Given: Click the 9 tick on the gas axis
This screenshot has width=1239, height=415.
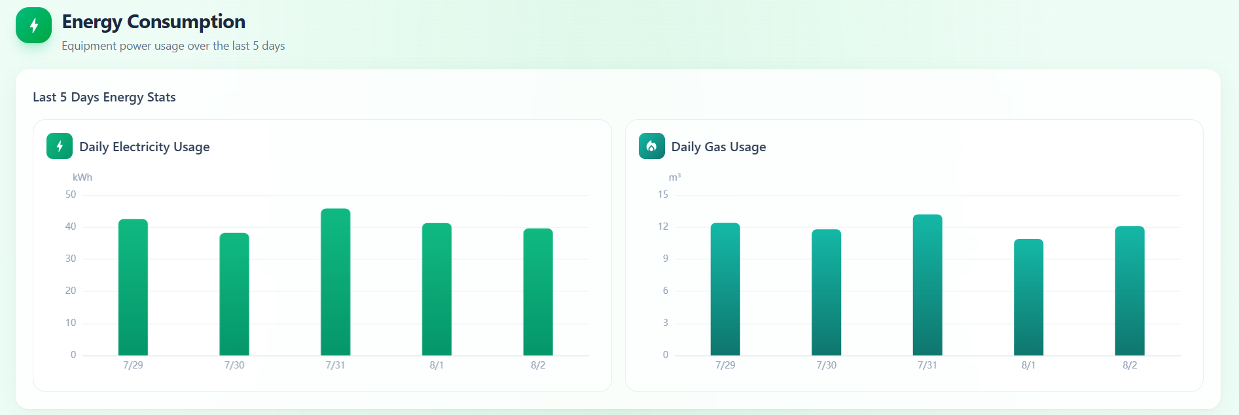Looking at the screenshot, I should pyautogui.click(x=666, y=259).
